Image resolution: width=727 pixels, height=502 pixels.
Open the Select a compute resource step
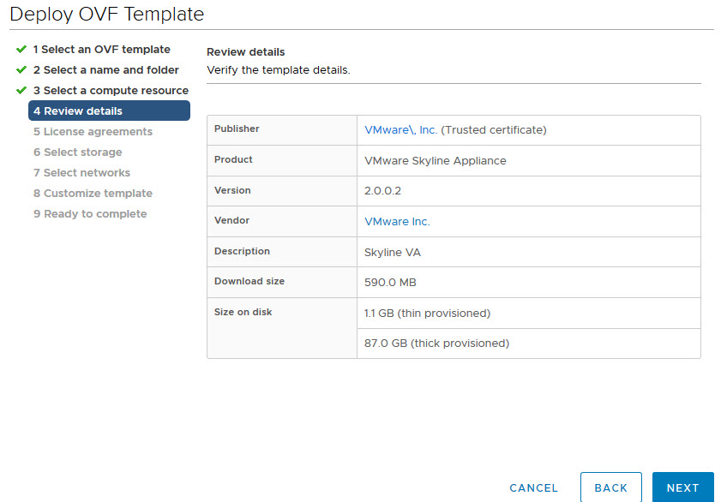(111, 91)
